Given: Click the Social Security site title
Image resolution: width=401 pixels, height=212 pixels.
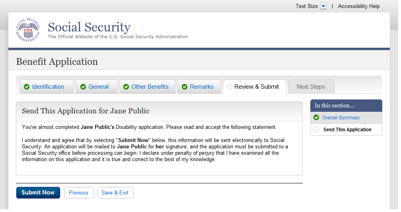Looking at the screenshot, I should point(89,27).
